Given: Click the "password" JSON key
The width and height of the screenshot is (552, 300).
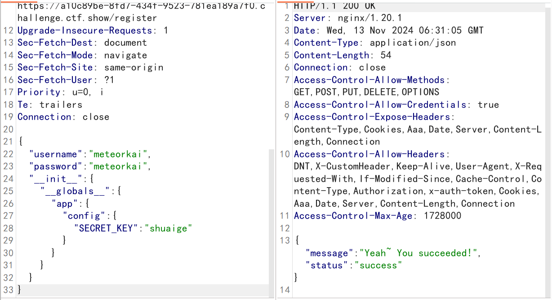Looking at the screenshot, I should (55, 166).
